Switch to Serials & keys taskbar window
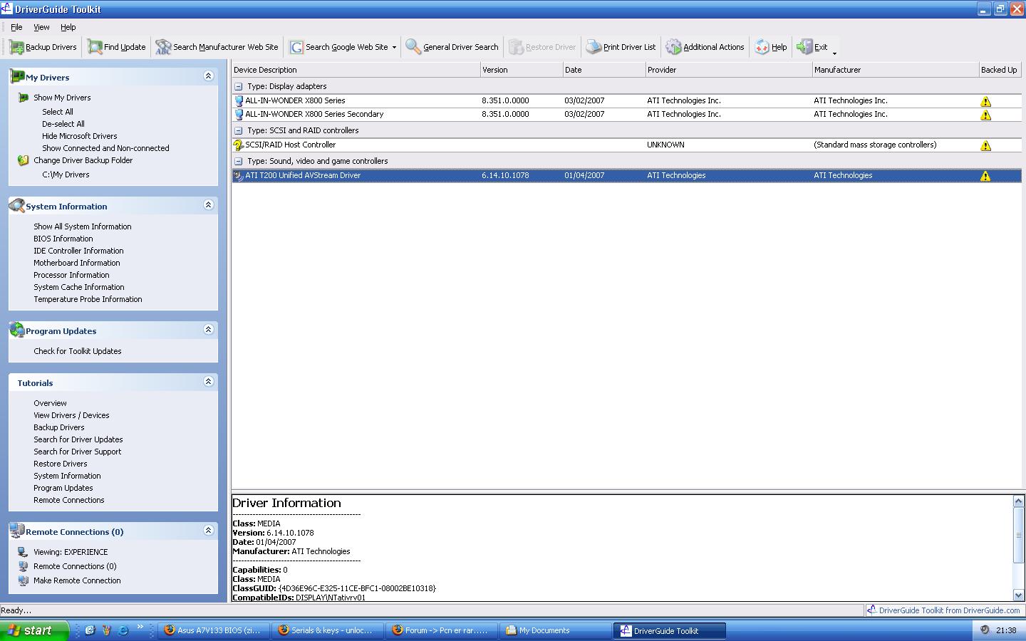Screen dimensions: 1026x641 click(328, 630)
